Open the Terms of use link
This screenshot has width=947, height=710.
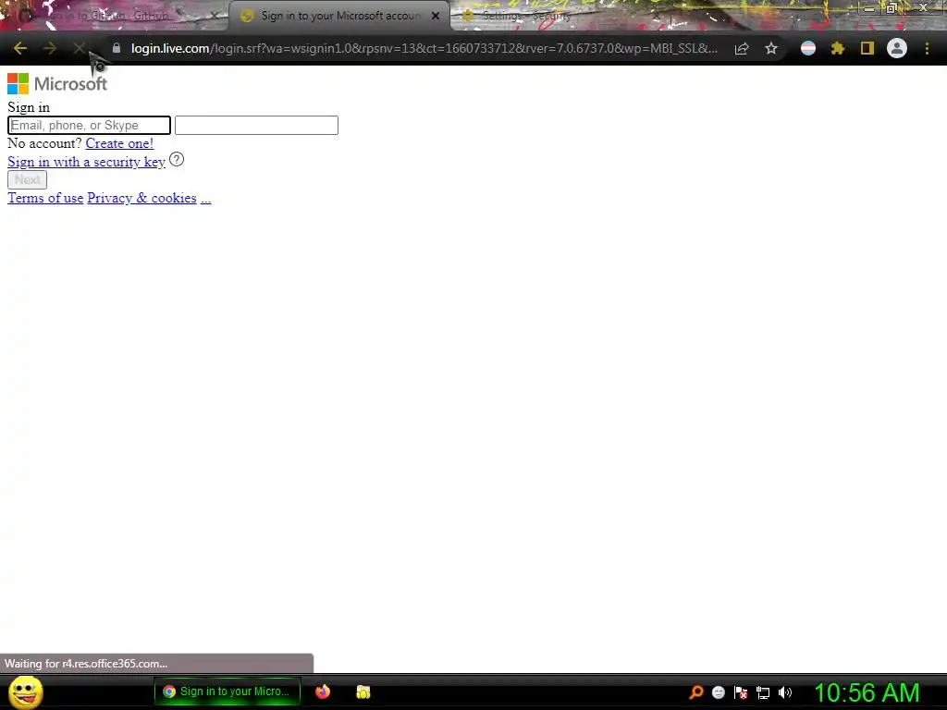pos(45,198)
